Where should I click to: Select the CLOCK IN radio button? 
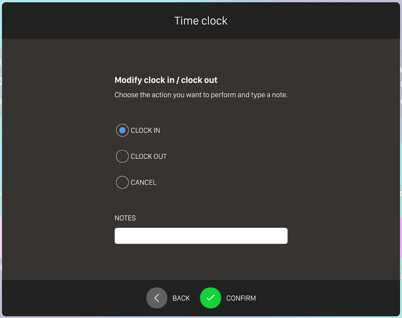tap(122, 130)
